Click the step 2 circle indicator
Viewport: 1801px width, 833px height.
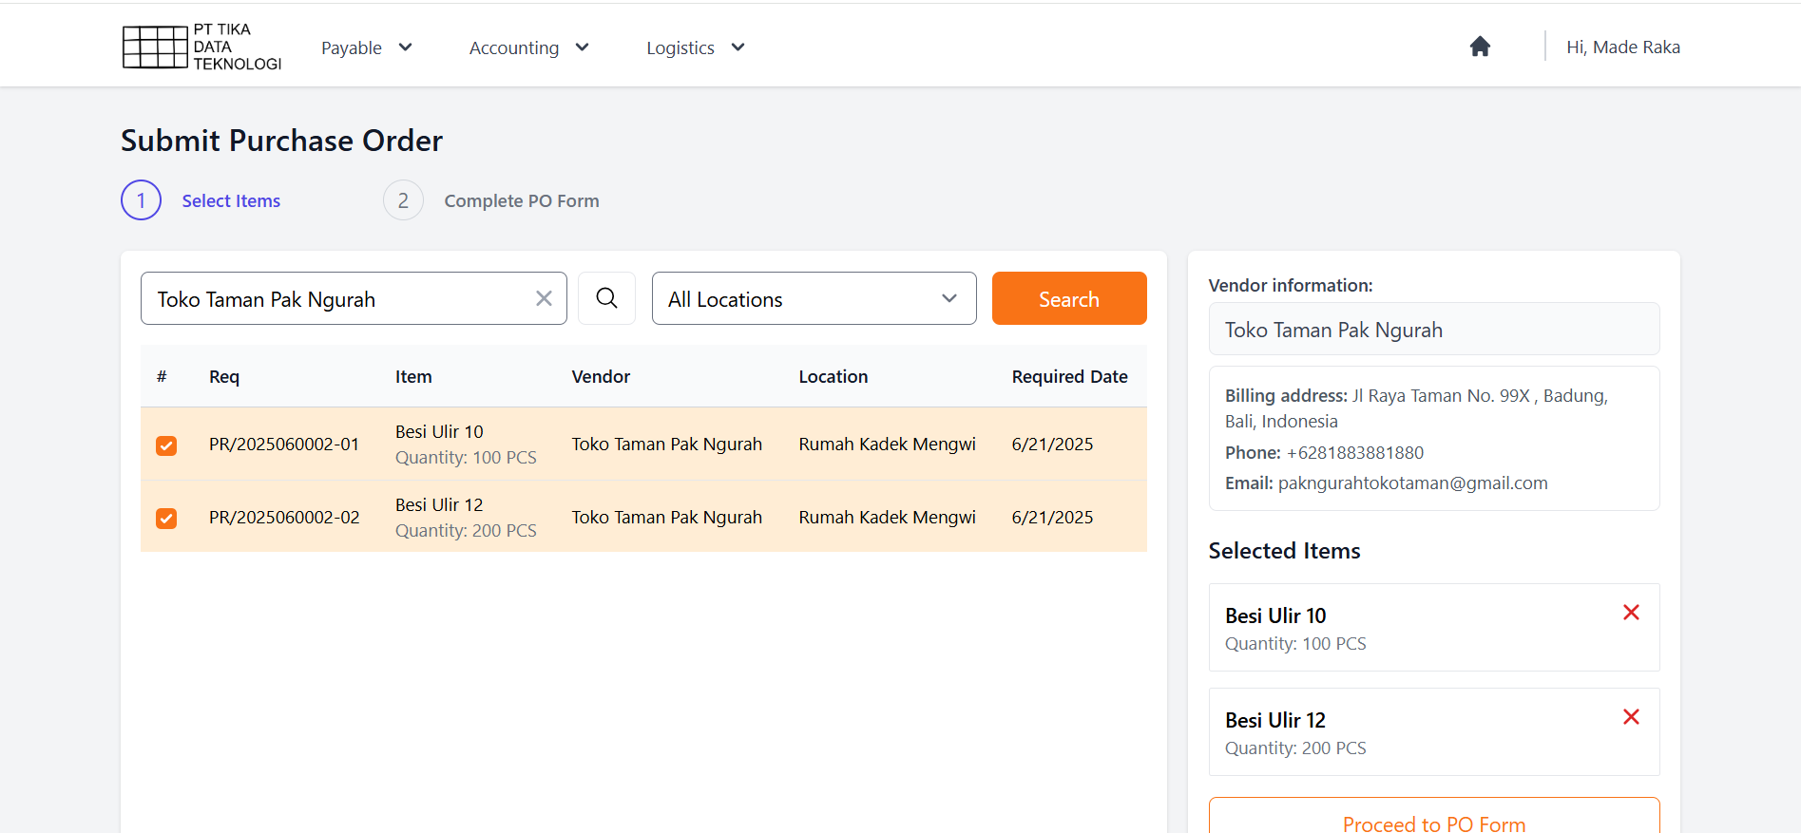(x=403, y=200)
